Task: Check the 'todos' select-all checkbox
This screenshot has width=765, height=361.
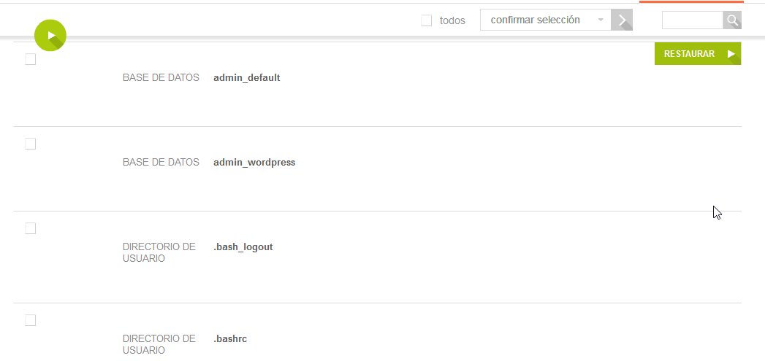Action: coord(427,20)
